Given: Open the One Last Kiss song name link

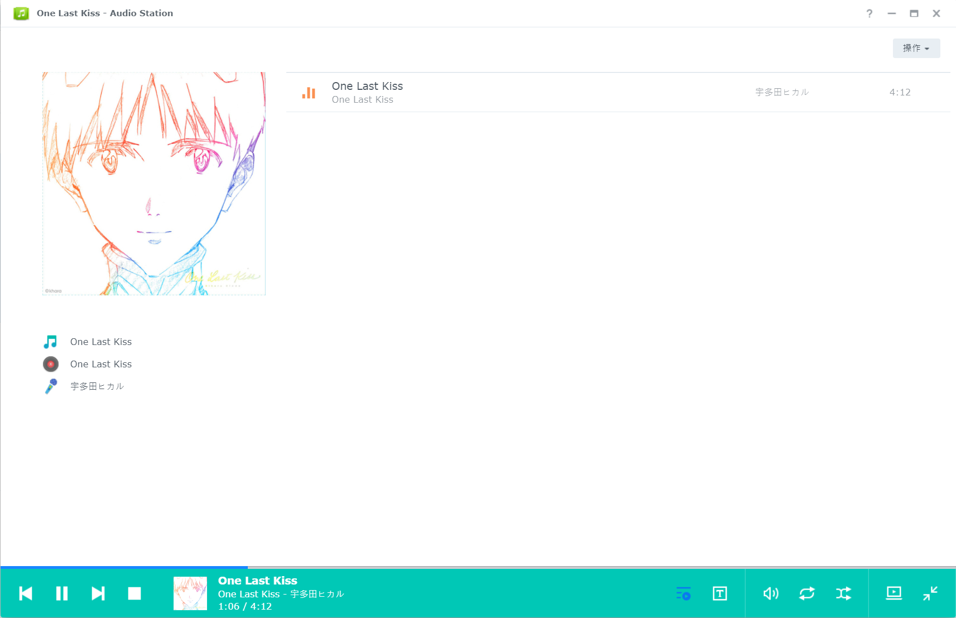Looking at the screenshot, I should pyautogui.click(x=101, y=342).
